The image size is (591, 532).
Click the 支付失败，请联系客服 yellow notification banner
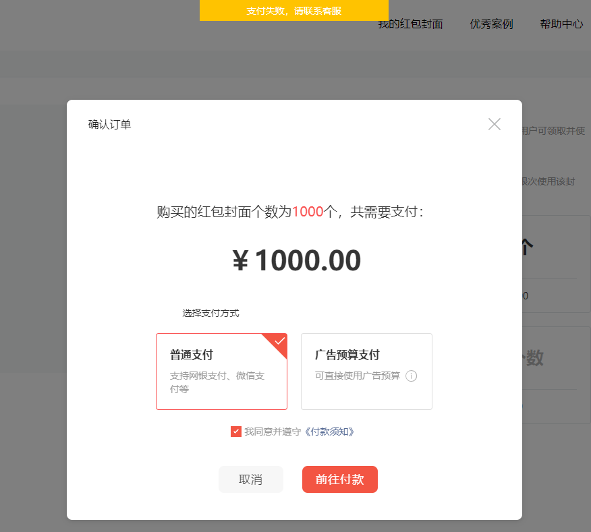click(294, 11)
